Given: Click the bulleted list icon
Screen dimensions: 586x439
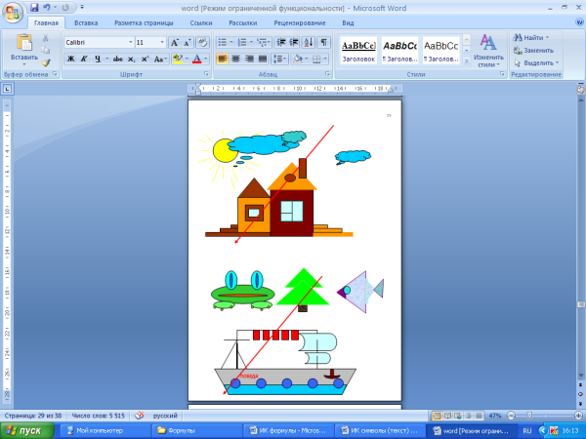Looking at the screenshot, I should (222, 43).
